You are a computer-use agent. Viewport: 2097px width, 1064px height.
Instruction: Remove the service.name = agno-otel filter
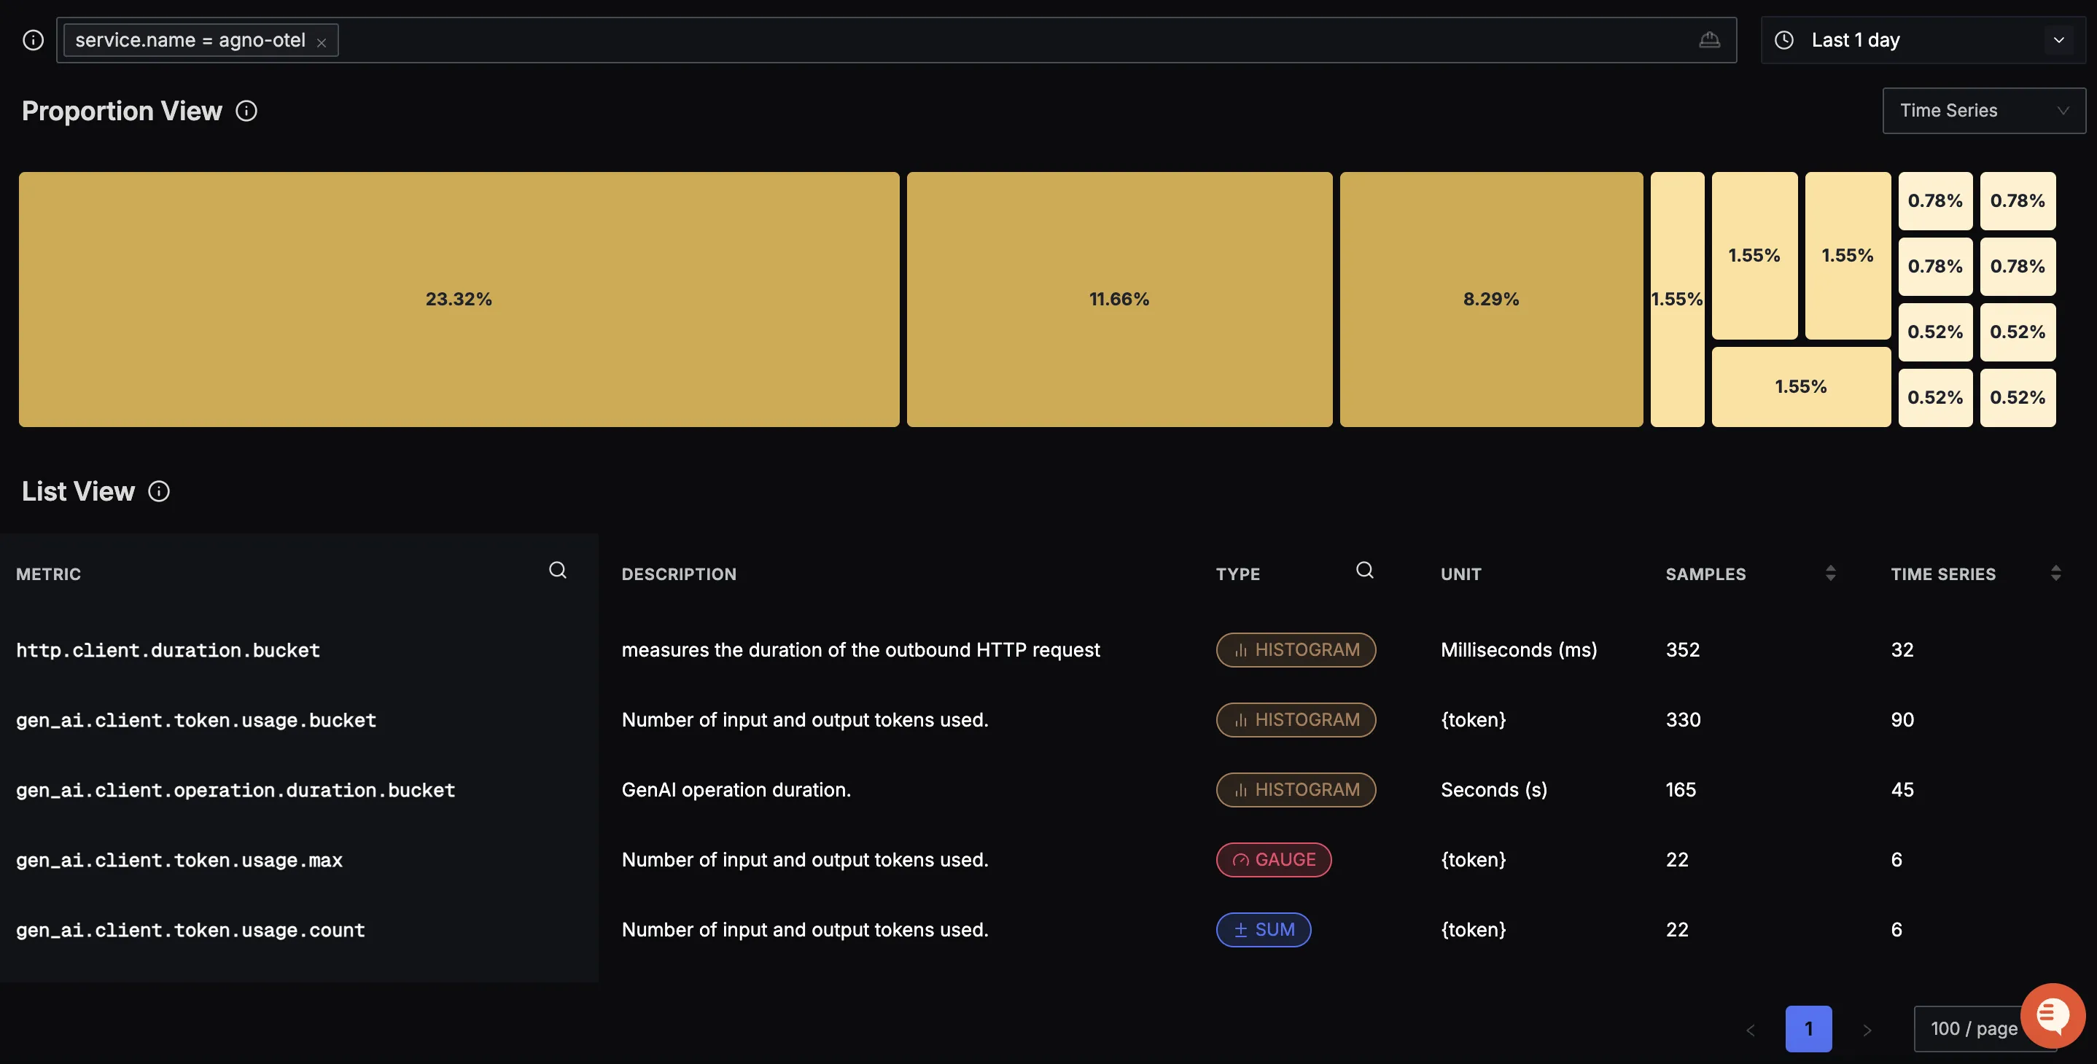(x=322, y=42)
